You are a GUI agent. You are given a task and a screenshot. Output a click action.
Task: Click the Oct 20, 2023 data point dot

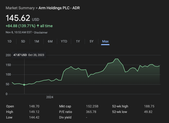[24, 85]
